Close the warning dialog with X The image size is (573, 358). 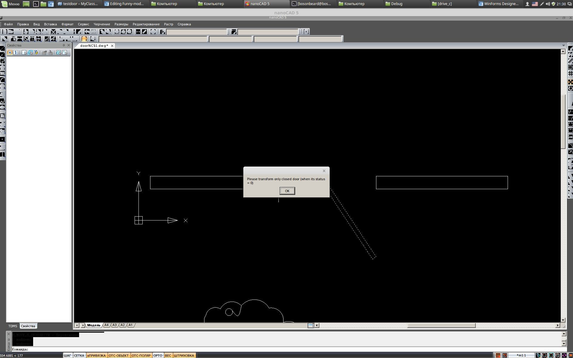[x=324, y=171]
